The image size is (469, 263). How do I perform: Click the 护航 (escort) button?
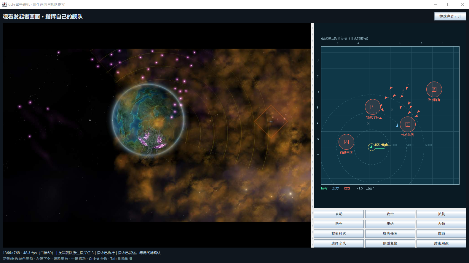(x=441, y=214)
